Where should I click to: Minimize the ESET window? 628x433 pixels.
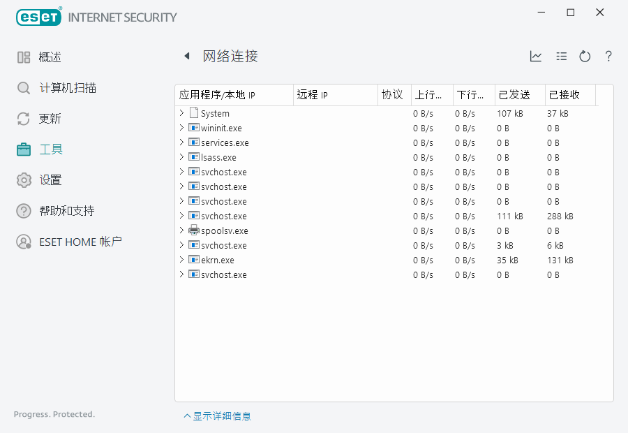coord(541,13)
